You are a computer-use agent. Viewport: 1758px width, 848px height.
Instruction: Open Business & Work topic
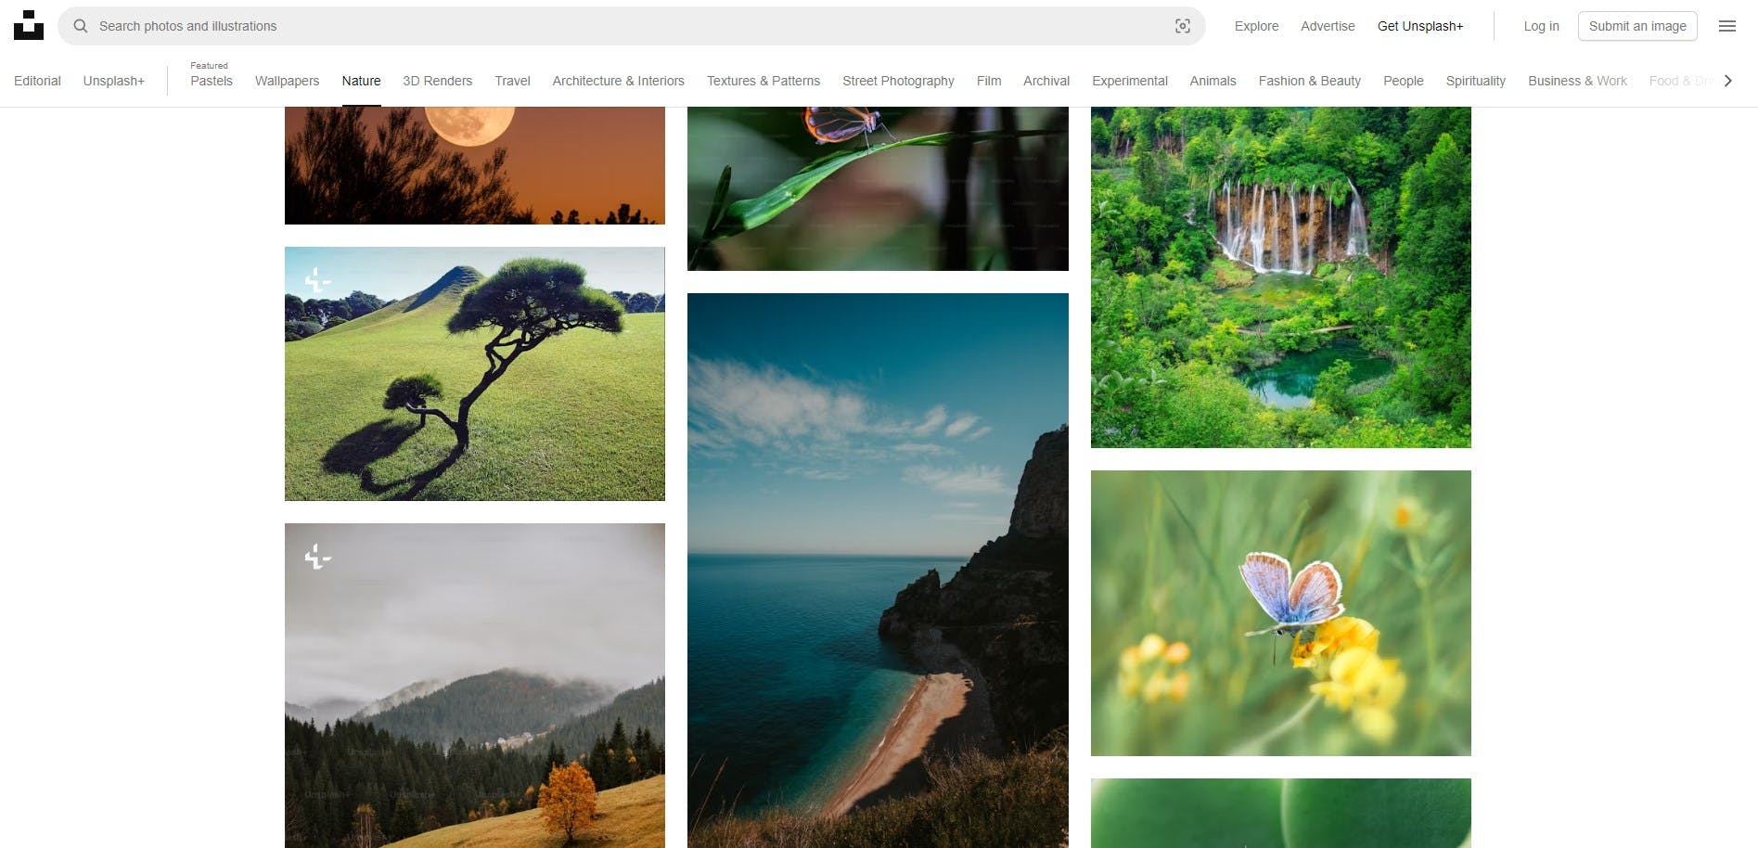coord(1577,81)
